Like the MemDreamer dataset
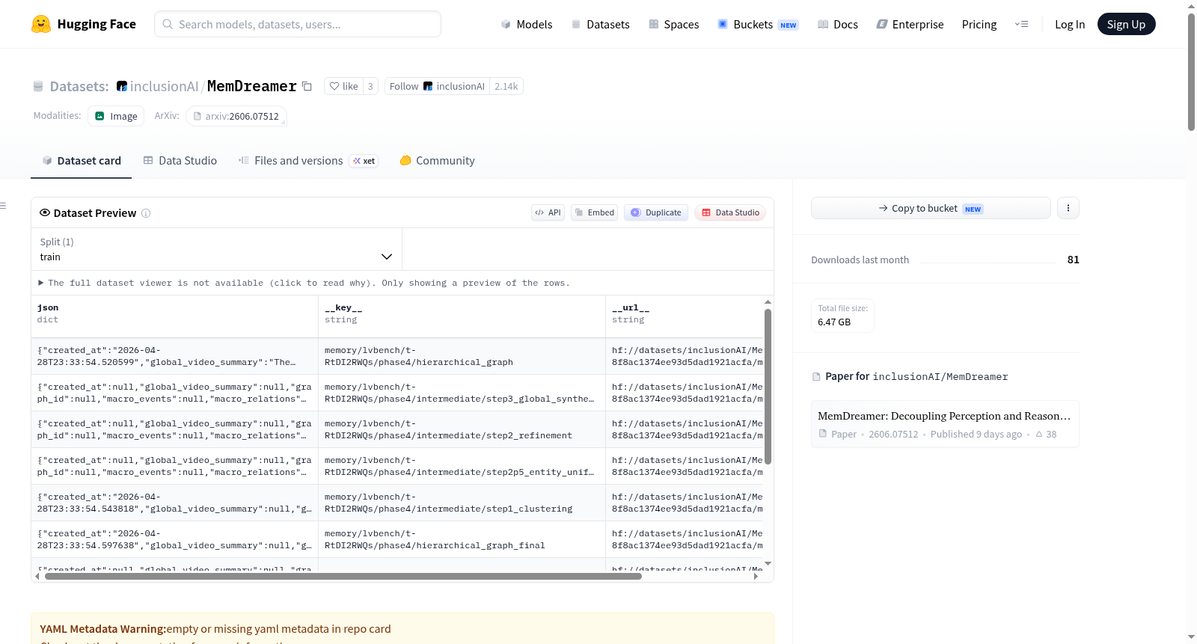The width and height of the screenshot is (1197, 644). click(344, 86)
